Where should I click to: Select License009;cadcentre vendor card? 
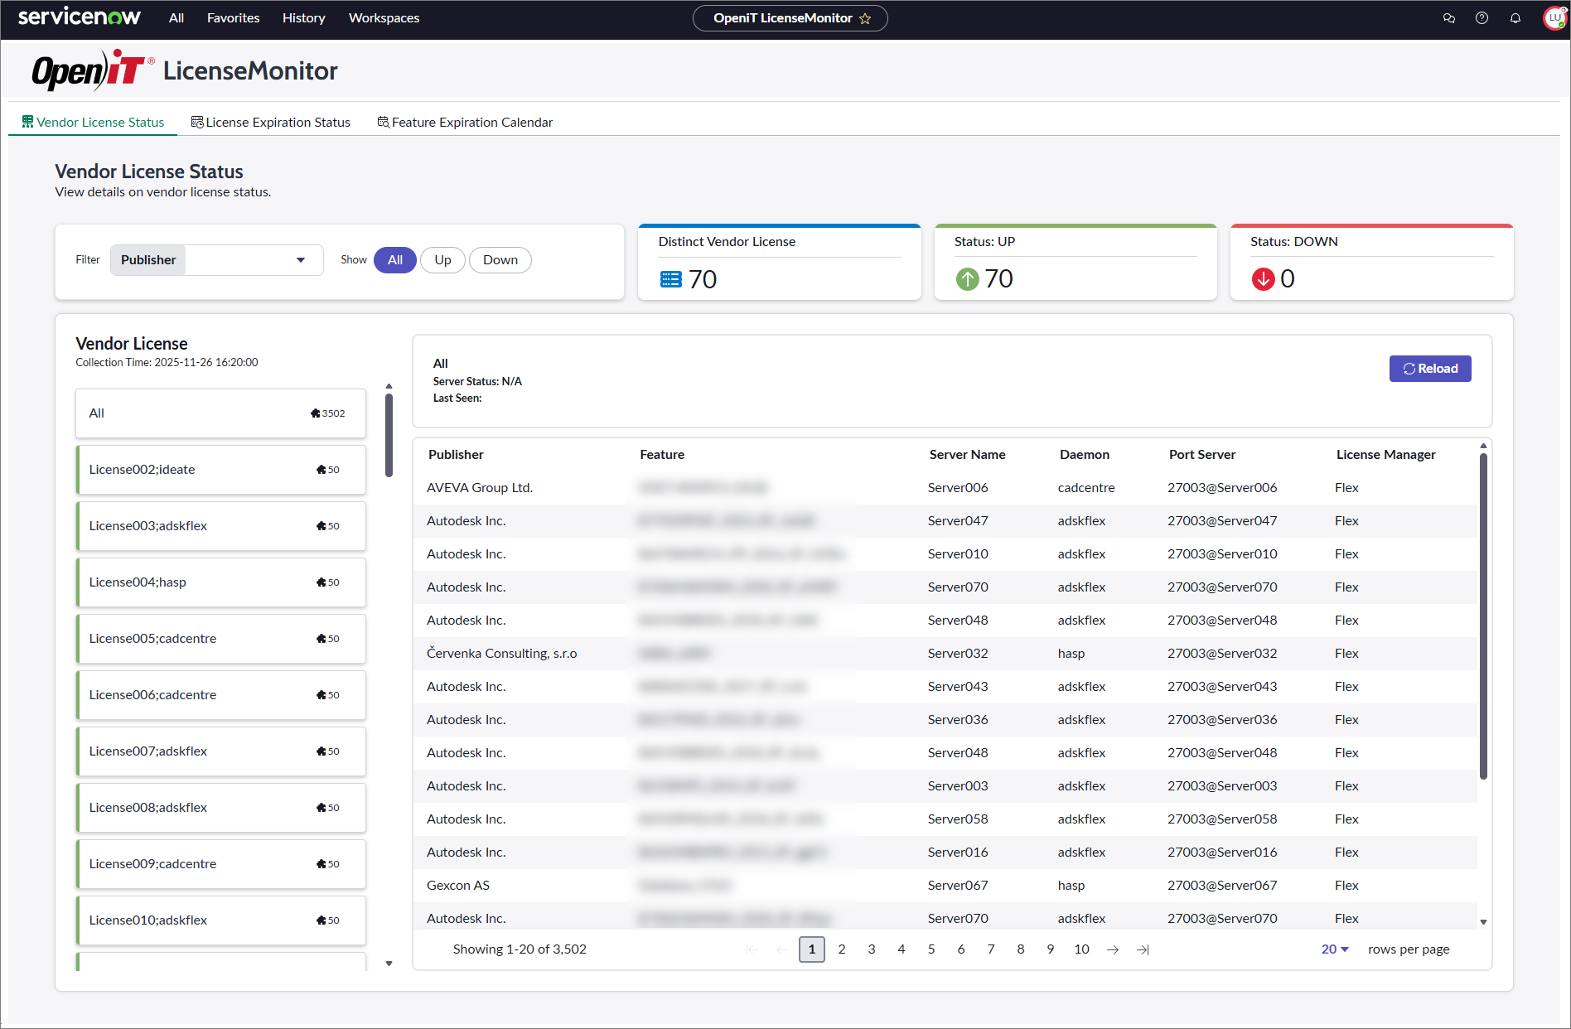[x=220, y=864]
